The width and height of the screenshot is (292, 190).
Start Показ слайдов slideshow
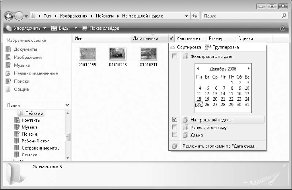click(100, 29)
